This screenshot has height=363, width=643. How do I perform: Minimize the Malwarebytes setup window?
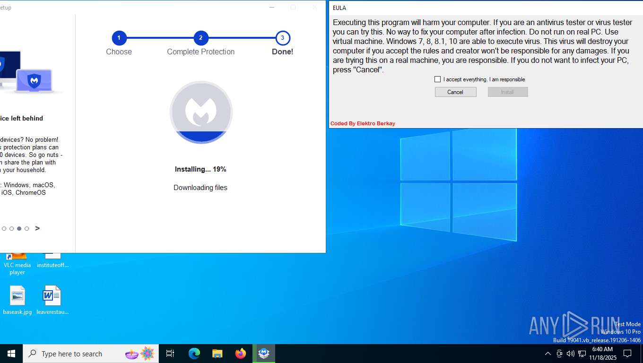click(271, 7)
